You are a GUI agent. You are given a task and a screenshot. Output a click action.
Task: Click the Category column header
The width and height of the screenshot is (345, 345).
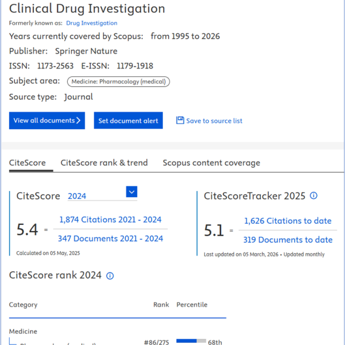23,305
